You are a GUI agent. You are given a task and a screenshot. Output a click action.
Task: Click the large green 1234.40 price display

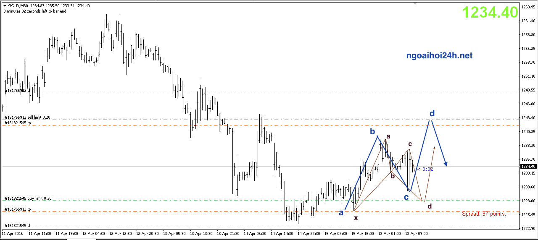pyautogui.click(x=490, y=13)
